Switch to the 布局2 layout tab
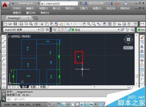 pyautogui.click(x=43, y=87)
